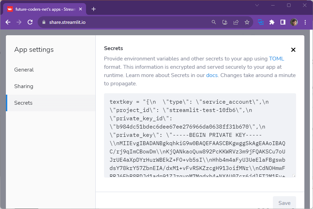Close the App settings dialog
The height and width of the screenshot is (209, 313).
click(293, 50)
